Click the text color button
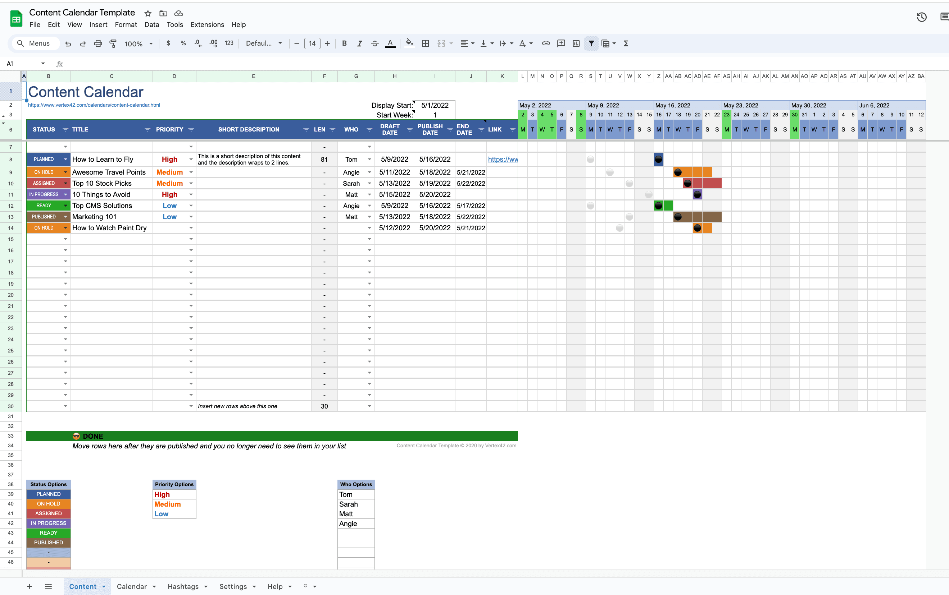Screen dimensions: 949x595 click(x=390, y=43)
